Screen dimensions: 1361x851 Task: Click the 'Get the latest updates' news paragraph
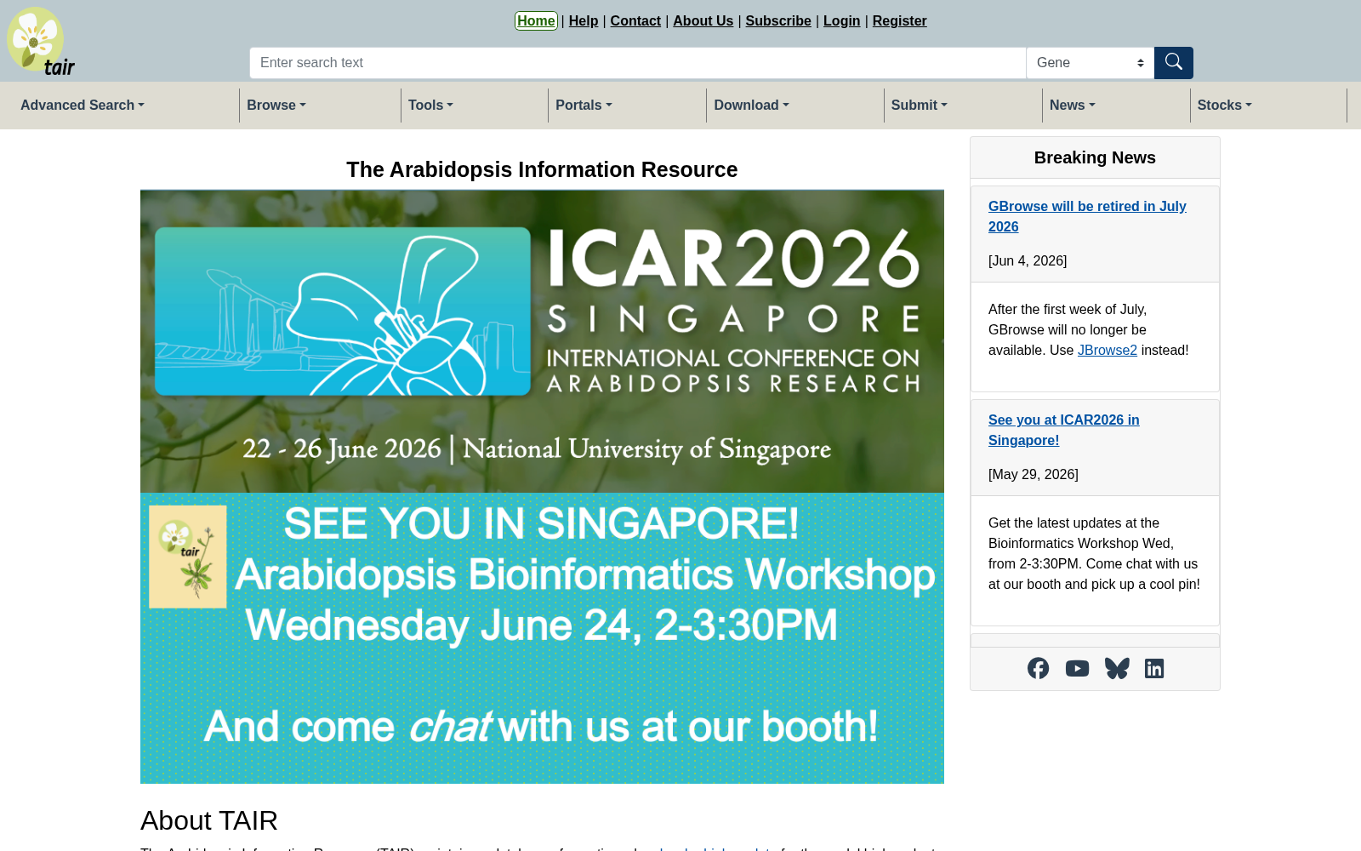[1095, 553]
